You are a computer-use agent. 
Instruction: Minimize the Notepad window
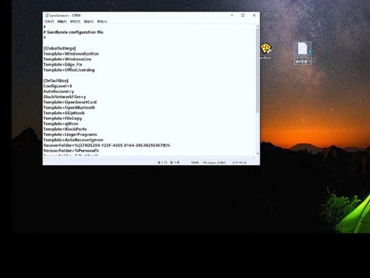(x=232, y=15)
